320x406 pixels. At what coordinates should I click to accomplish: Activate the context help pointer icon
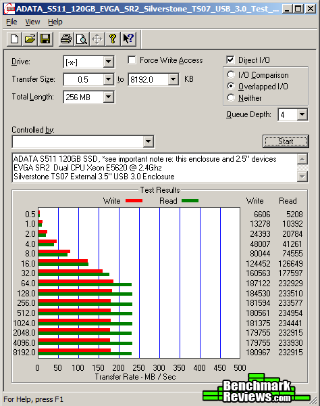coord(128,39)
